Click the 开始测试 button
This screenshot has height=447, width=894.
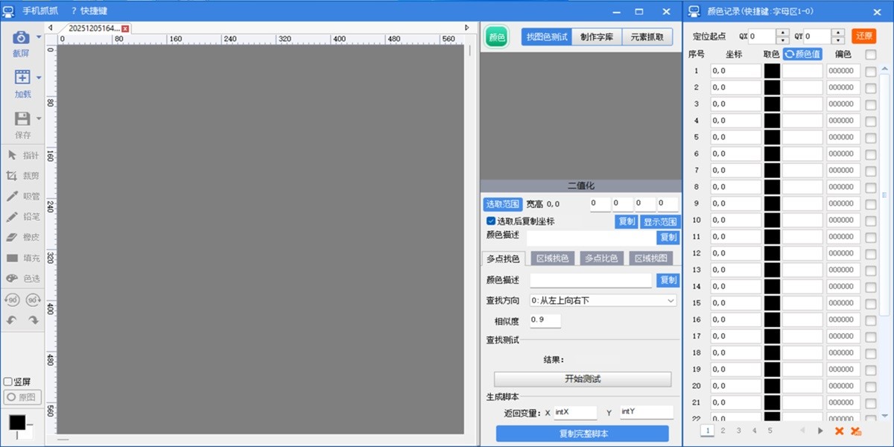click(x=582, y=379)
